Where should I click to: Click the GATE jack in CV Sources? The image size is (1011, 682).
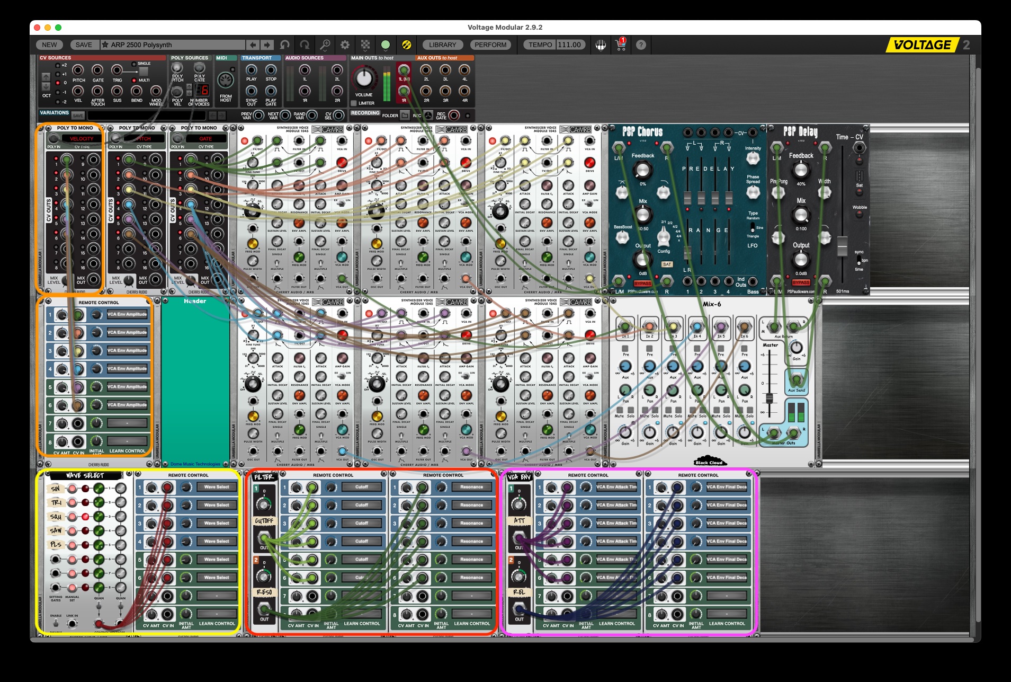[x=98, y=70]
